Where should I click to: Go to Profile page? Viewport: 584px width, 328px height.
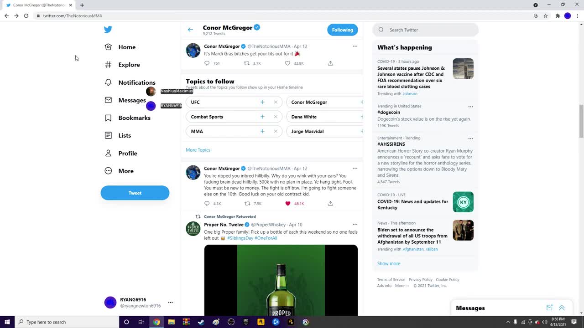pos(121,153)
